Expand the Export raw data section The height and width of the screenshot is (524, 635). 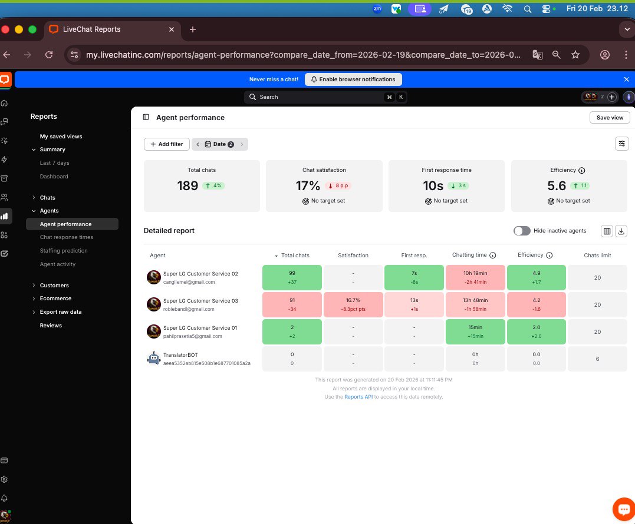(x=34, y=312)
